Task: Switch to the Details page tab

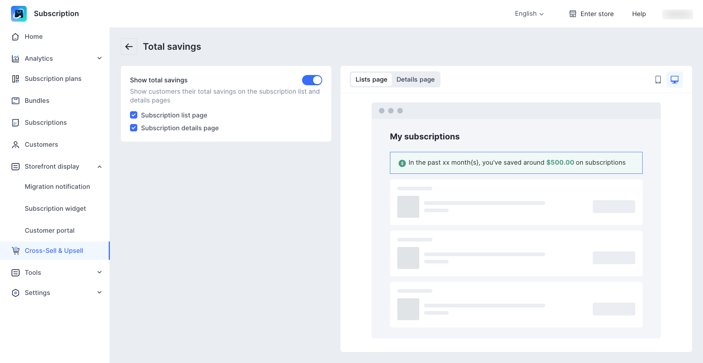Action: [x=415, y=80]
